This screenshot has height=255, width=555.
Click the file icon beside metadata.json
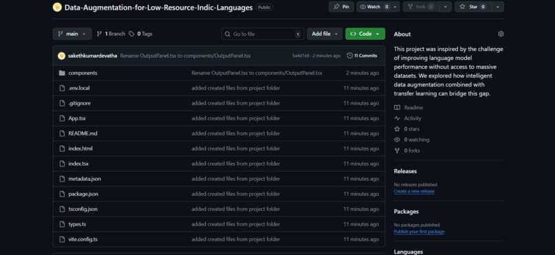(x=62, y=179)
